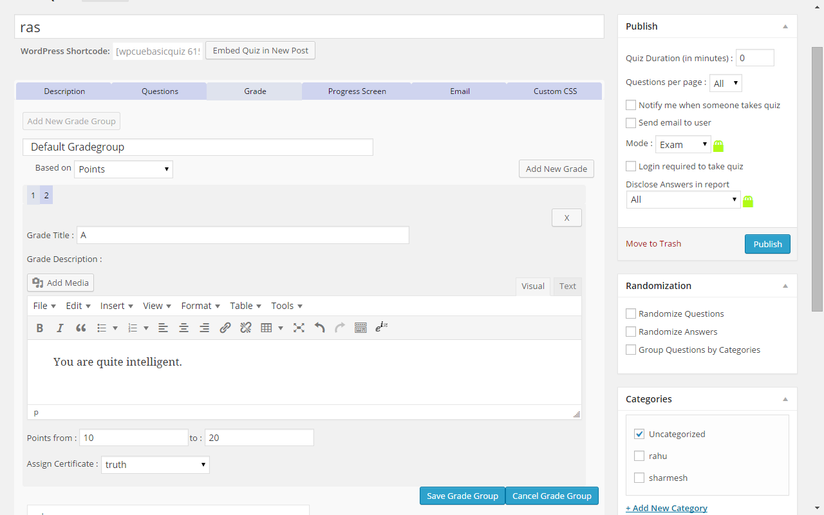The image size is (824, 515).
Task: Click Cancel Grade Group
Action: click(x=552, y=496)
